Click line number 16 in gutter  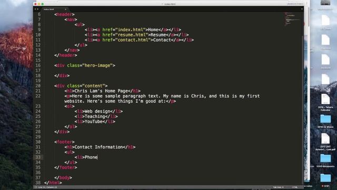(38, 65)
